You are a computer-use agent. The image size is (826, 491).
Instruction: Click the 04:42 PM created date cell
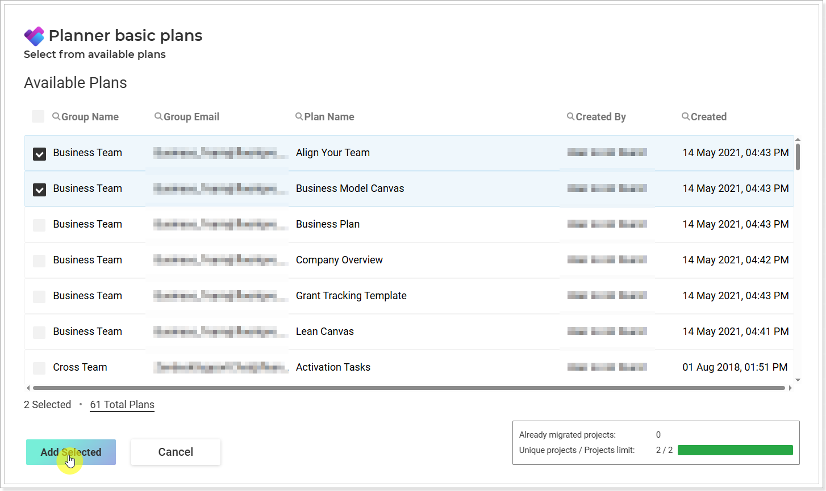(x=736, y=260)
